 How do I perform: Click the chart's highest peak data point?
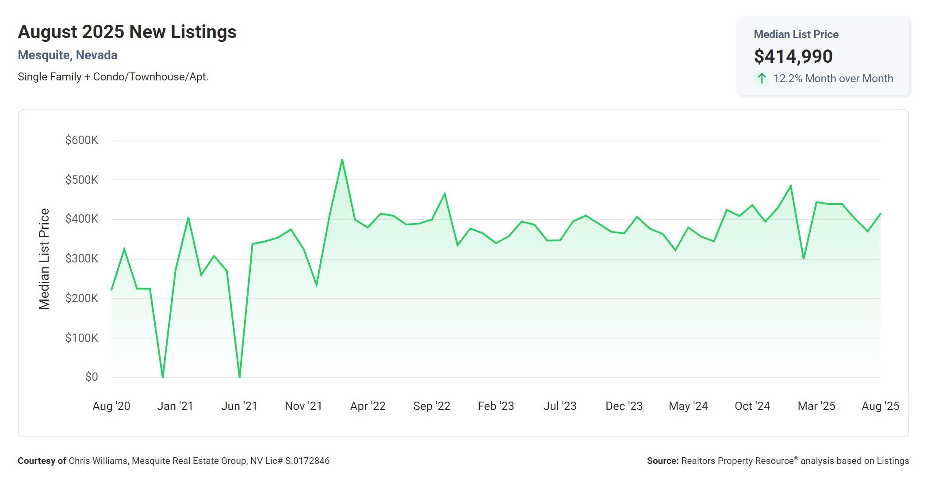(x=342, y=160)
